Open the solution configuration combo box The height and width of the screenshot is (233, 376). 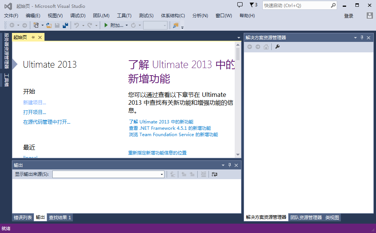(155, 25)
